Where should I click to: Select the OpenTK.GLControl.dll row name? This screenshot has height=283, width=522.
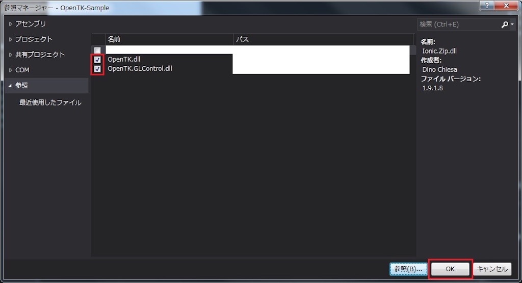coord(140,69)
